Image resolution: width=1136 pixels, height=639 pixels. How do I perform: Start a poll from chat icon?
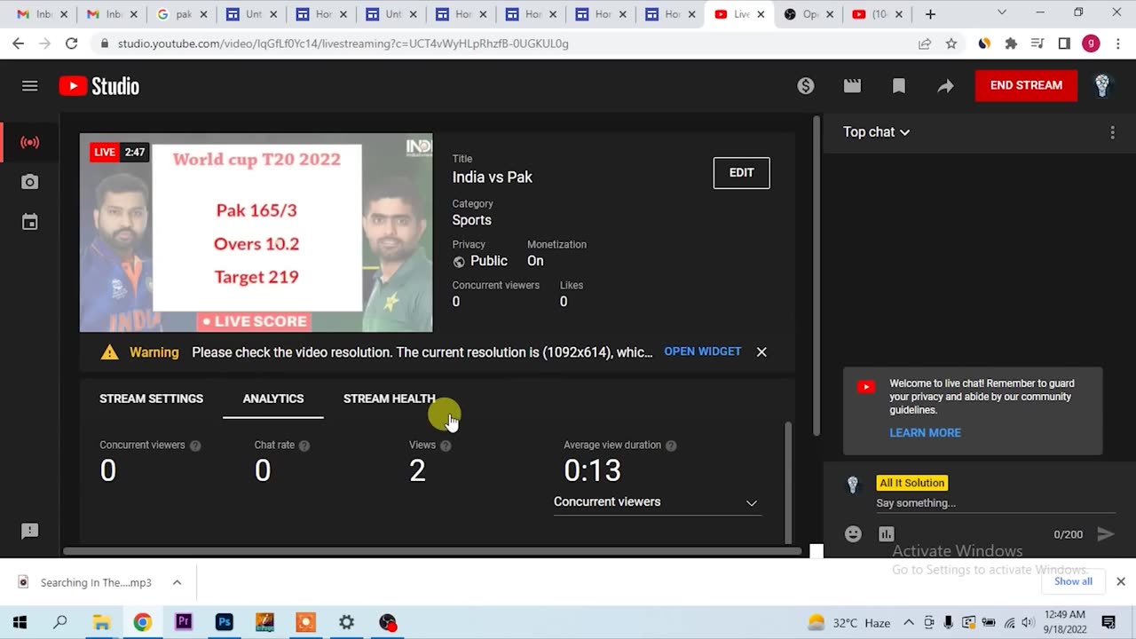(x=886, y=533)
